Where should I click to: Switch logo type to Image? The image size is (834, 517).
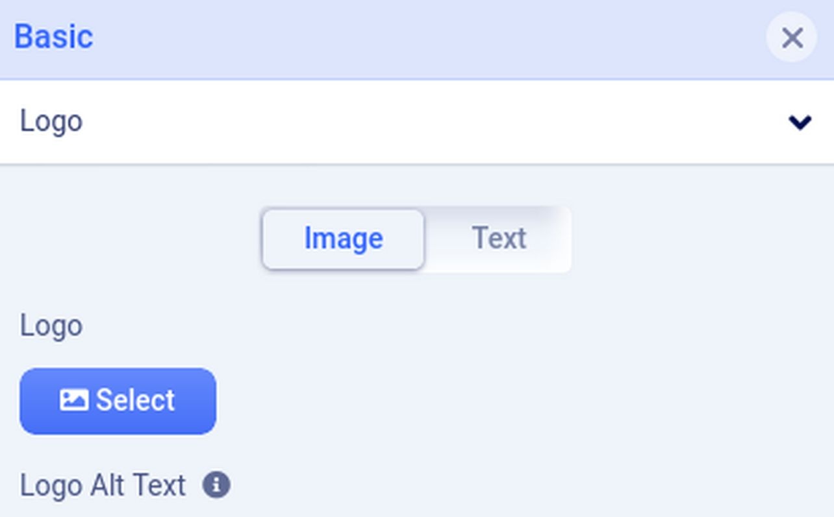coord(343,239)
